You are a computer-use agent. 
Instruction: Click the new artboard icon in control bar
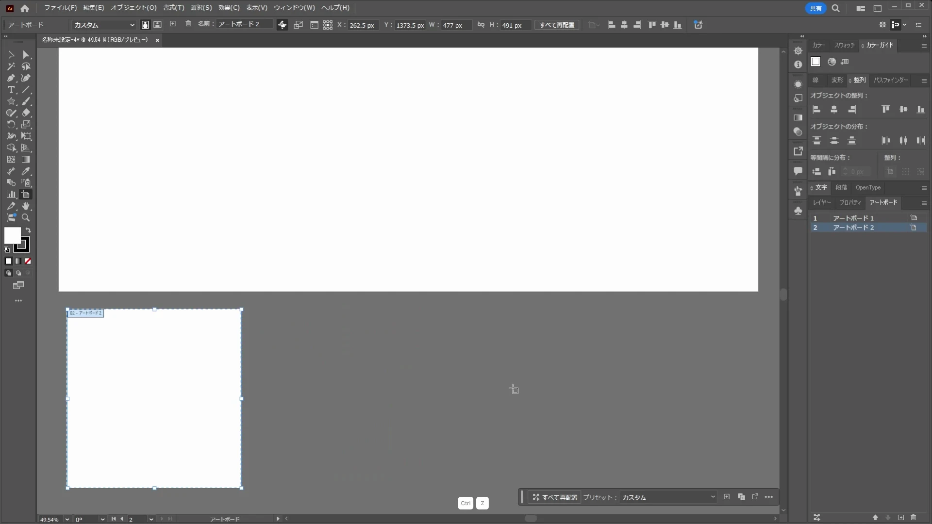pos(173,24)
